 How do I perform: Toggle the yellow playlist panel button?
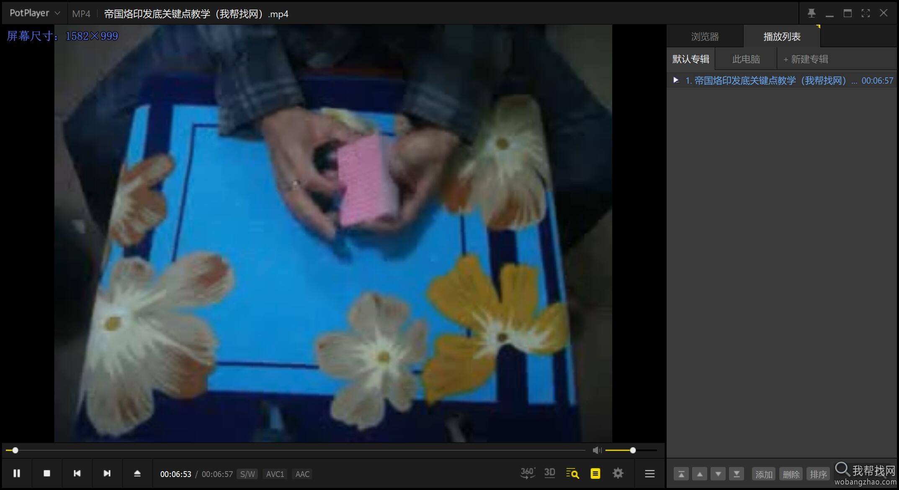[x=595, y=473]
